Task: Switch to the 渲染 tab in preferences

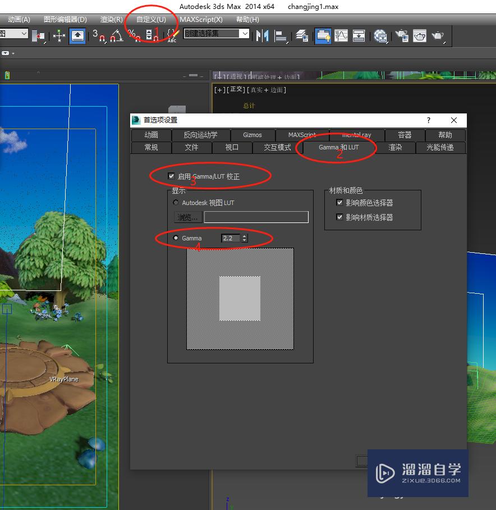Action: [396, 147]
